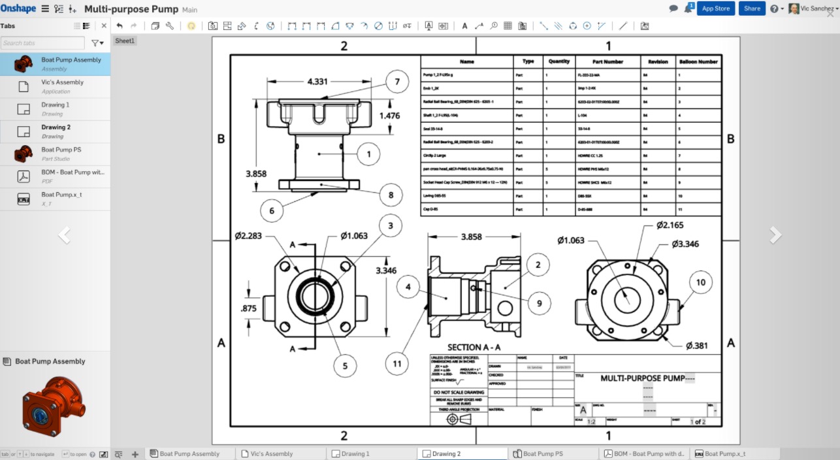Open the sheets panel icon
840x460 pixels.
155,26
